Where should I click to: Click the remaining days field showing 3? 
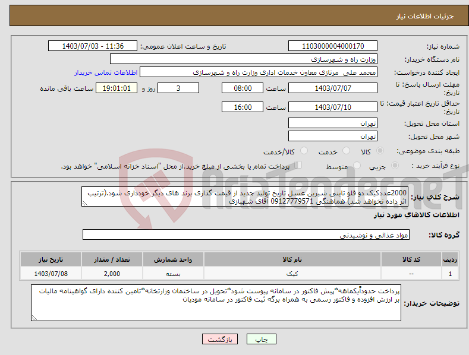[x=178, y=88]
